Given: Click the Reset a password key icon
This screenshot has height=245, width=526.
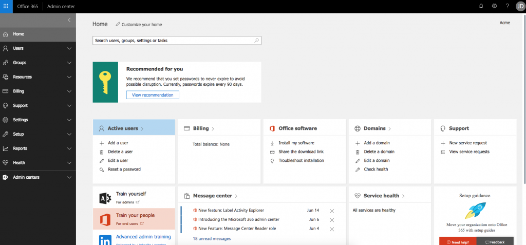Looking at the screenshot, I should tap(102, 169).
